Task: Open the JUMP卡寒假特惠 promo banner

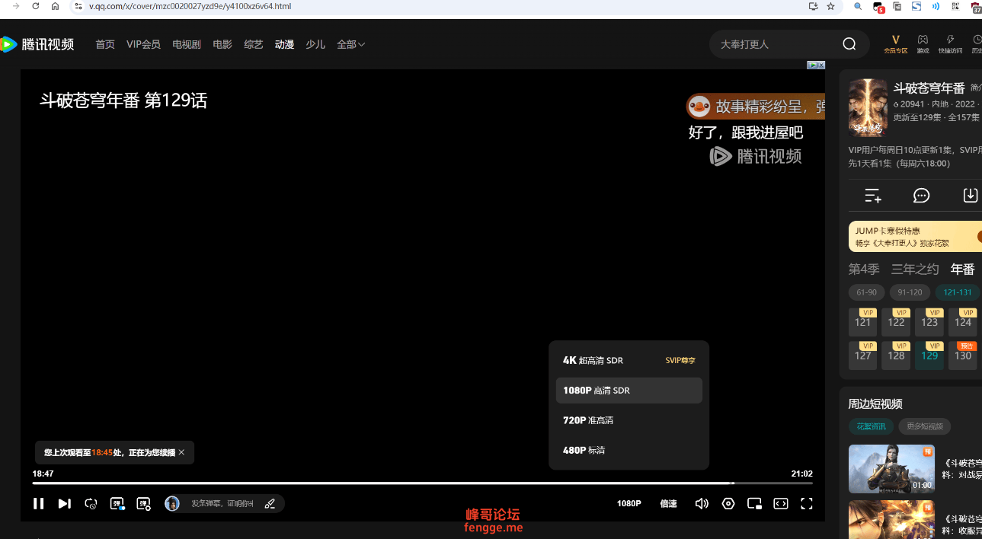Action: click(915, 237)
